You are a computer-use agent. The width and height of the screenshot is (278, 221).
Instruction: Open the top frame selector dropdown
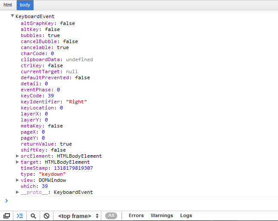[78, 216]
